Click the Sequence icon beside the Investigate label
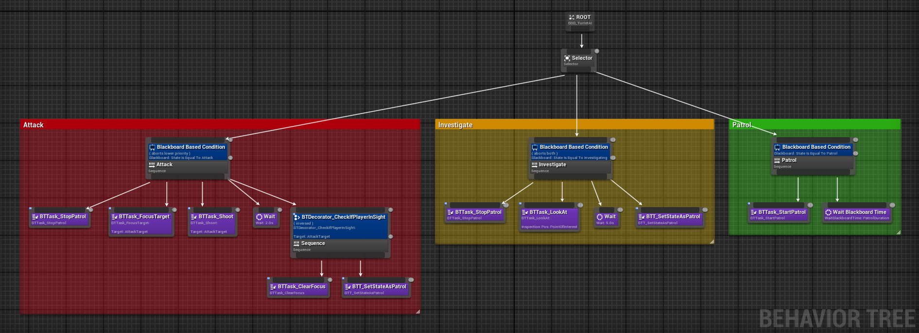 535,165
